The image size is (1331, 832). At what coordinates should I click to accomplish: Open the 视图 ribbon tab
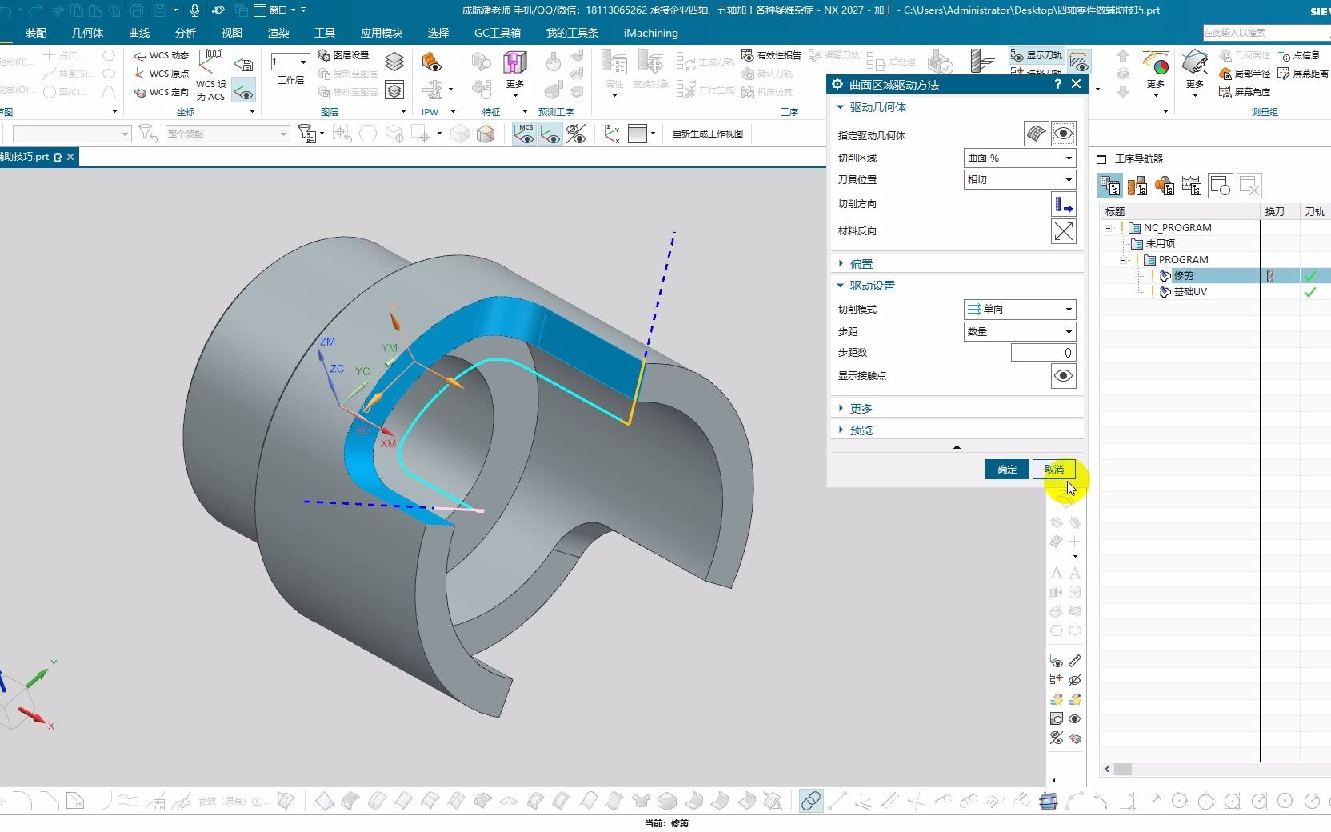(x=232, y=33)
